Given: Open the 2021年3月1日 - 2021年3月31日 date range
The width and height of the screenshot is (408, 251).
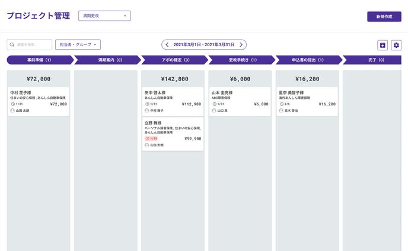Looking at the screenshot, I should 204,44.
